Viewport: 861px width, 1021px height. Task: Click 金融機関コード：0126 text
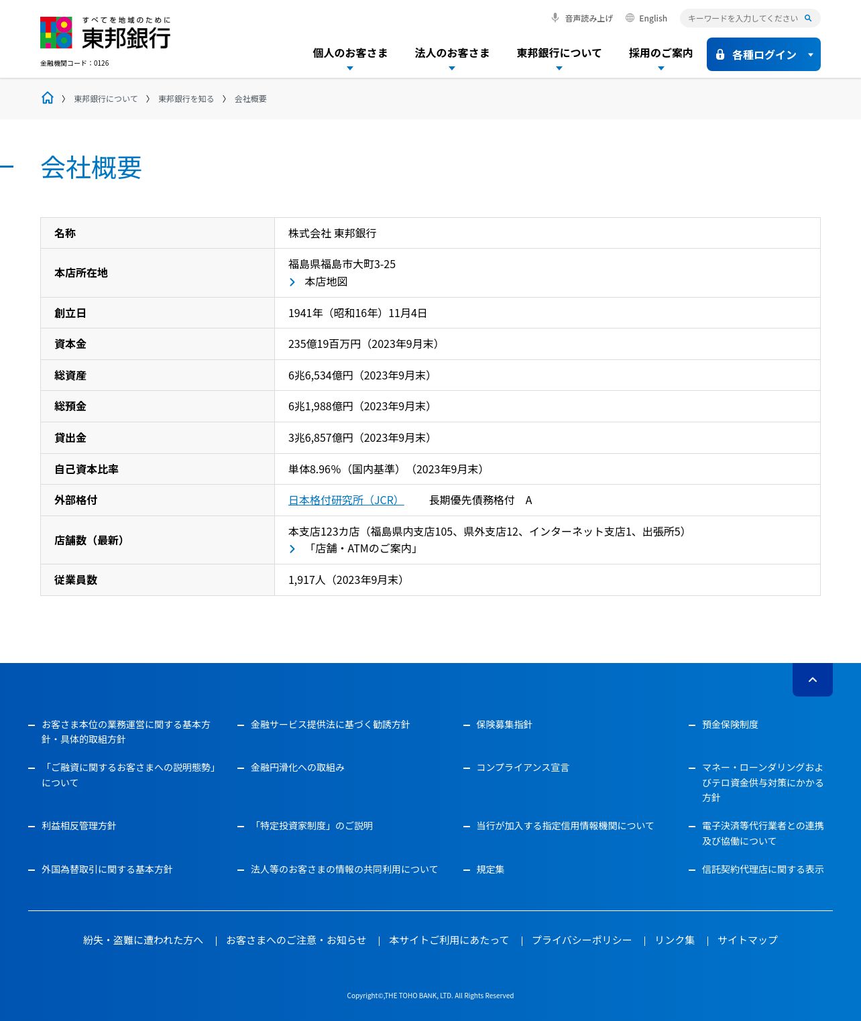coord(74,63)
